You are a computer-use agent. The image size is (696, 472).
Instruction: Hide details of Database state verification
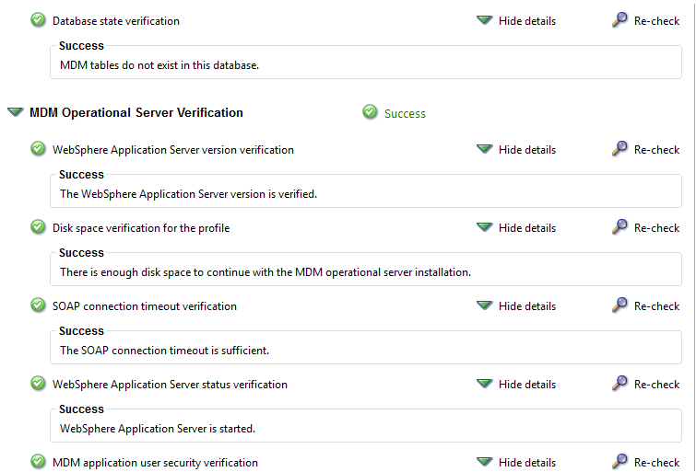point(516,21)
